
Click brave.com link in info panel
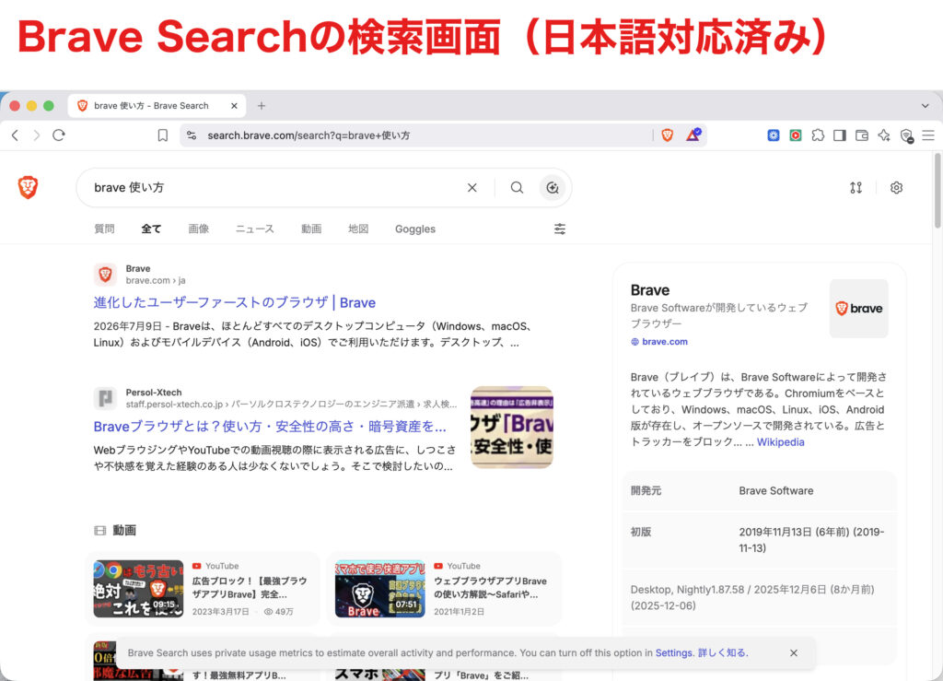click(665, 342)
